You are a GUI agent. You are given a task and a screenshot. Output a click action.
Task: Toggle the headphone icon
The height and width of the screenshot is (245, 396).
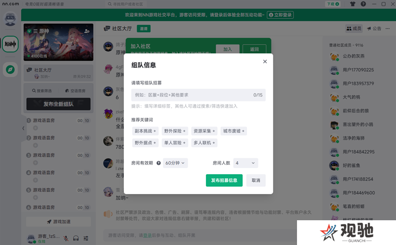(x=76, y=238)
